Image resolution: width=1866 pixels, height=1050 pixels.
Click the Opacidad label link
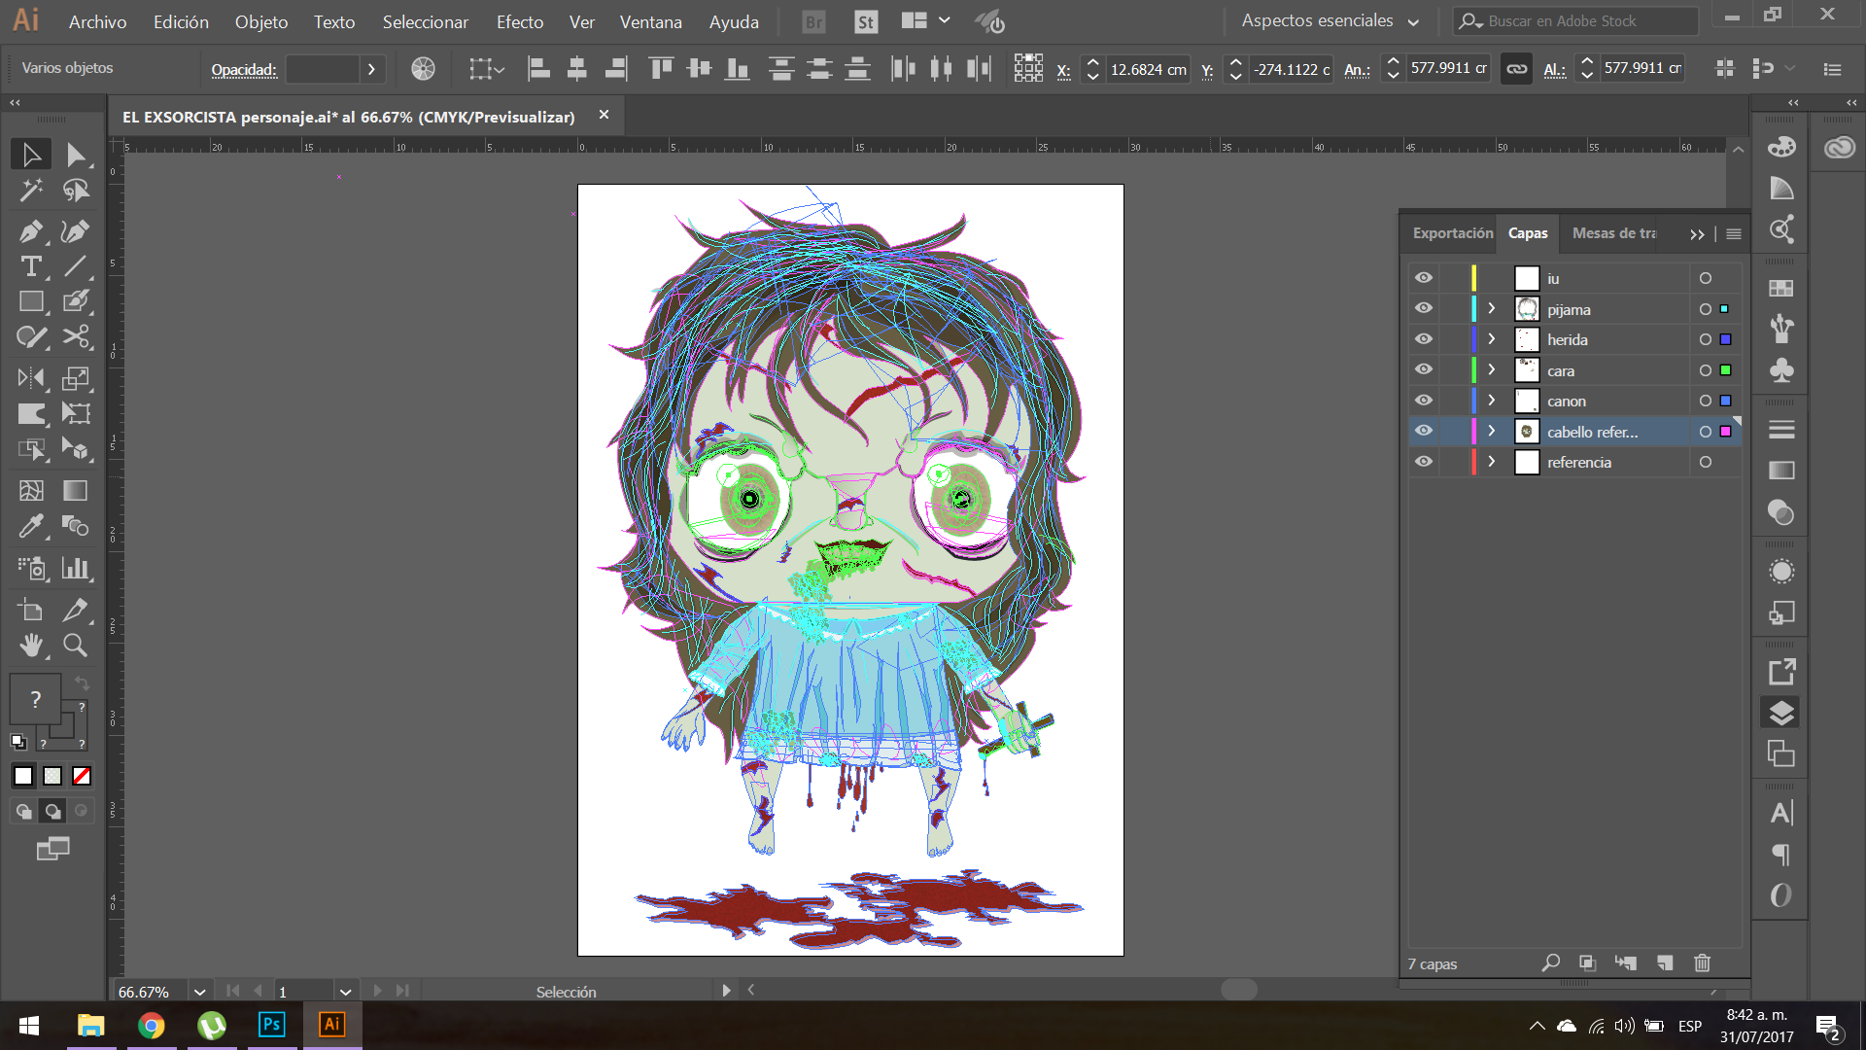(x=244, y=69)
